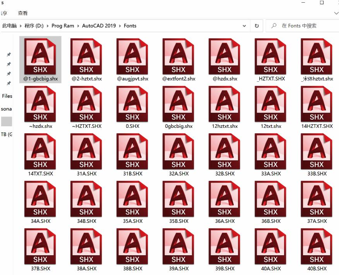339x275 pixels.
Task: Click the 32A.SHX file icon
Action: [178, 151]
